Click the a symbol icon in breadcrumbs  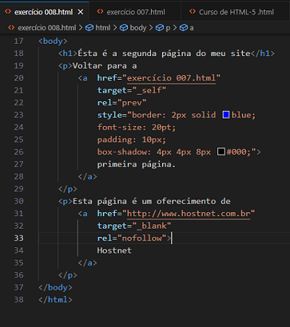[183, 28]
